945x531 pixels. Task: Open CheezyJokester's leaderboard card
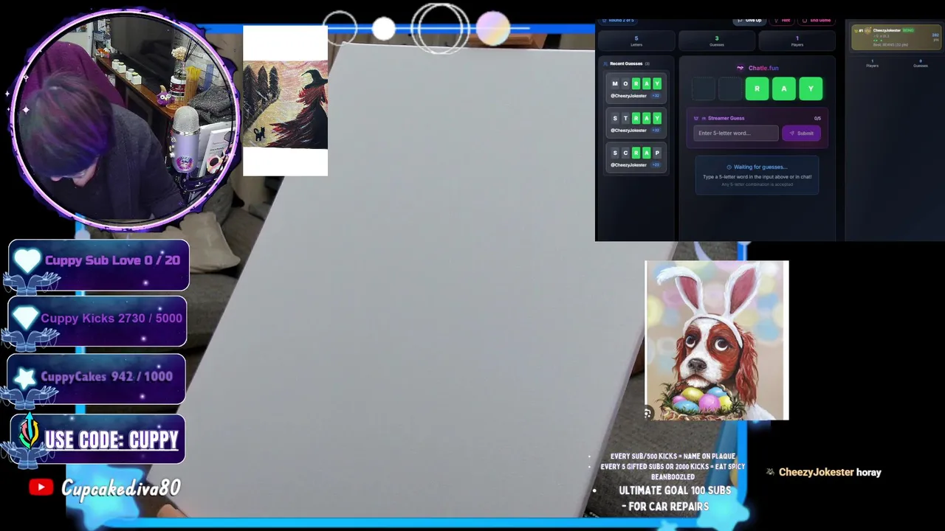896,38
